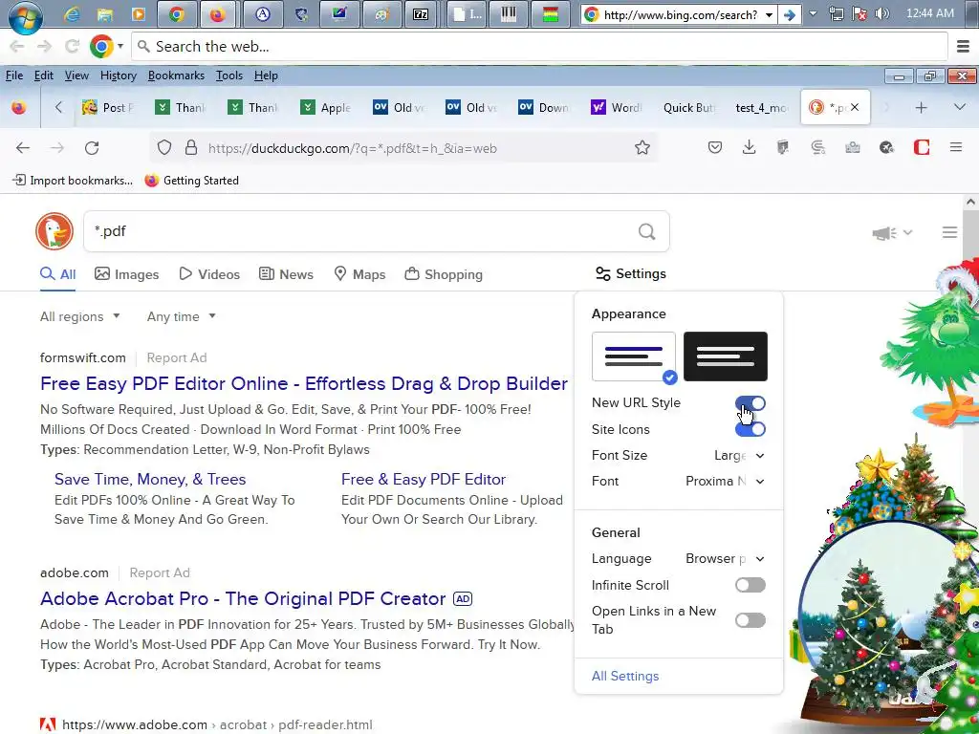Toggle the New URL Style switch
The image size is (979, 734).
pos(750,403)
